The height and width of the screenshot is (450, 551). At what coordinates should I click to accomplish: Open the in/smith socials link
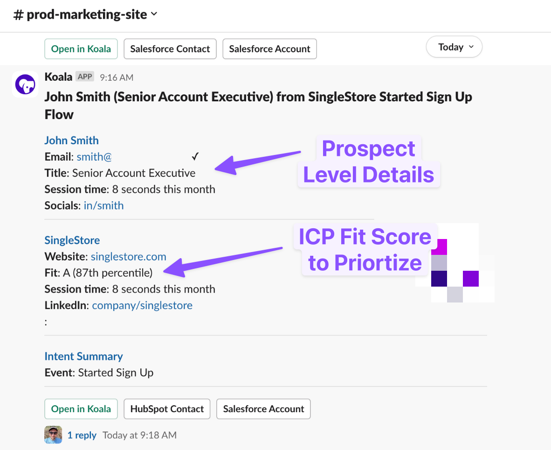click(x=103, y=205)
